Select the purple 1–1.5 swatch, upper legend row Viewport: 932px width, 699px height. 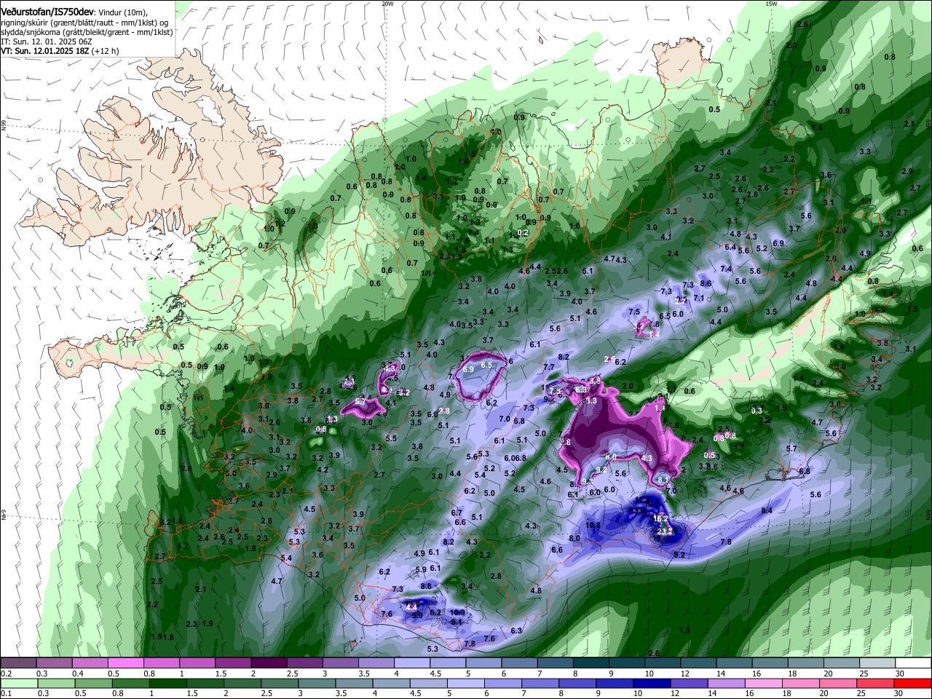pos(197,663)
